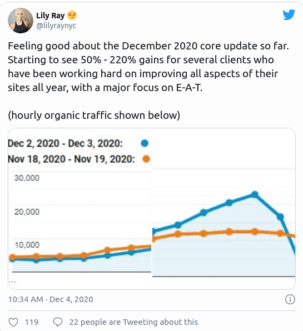303x331 pixels.
Task: Click the blue line's peak data point
Action: coord(255,194)
